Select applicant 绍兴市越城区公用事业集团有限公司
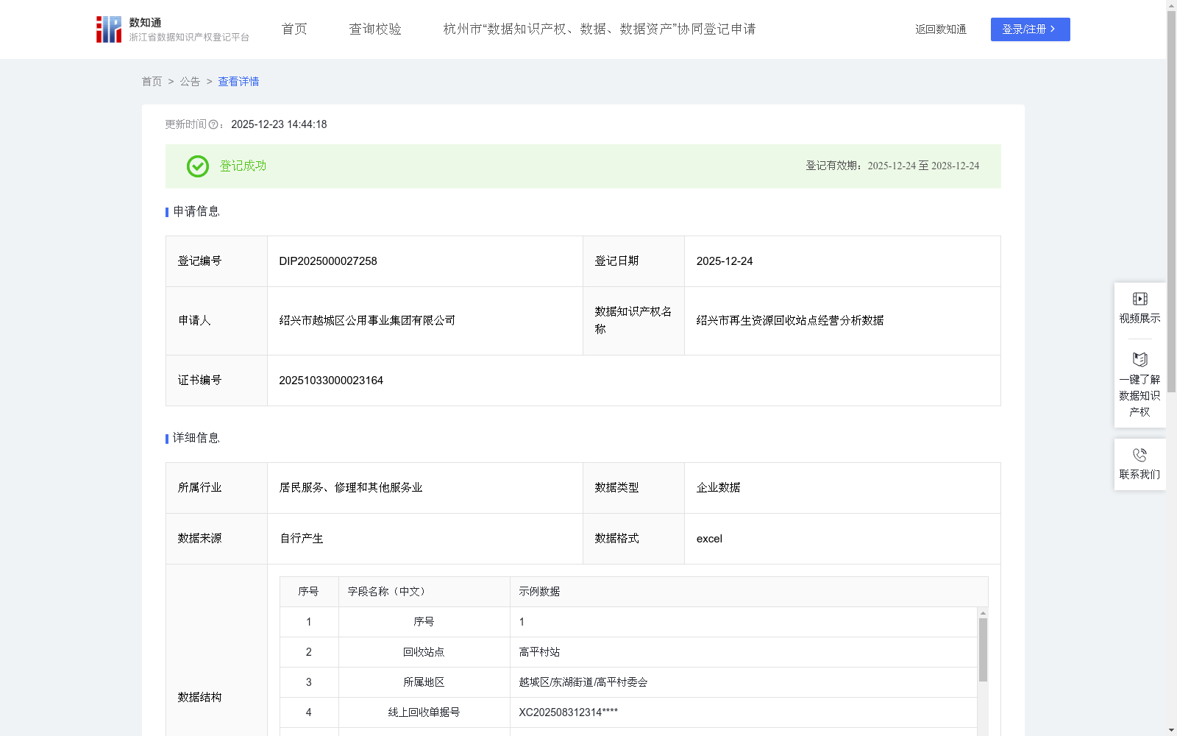Viewport: 1177px width, 736px height. 367,321
